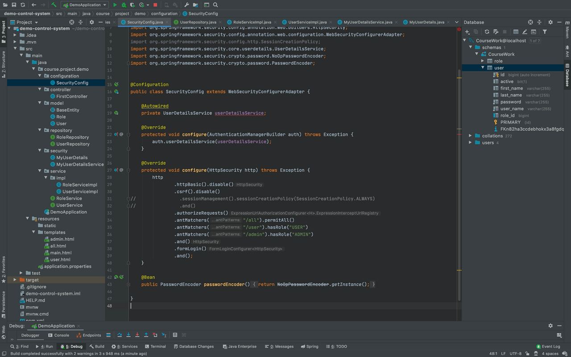Click the configuration breadcrumb in navigation bar
Image resolution: width=571 pixels, height=357 pixels.
click(164, 13)
